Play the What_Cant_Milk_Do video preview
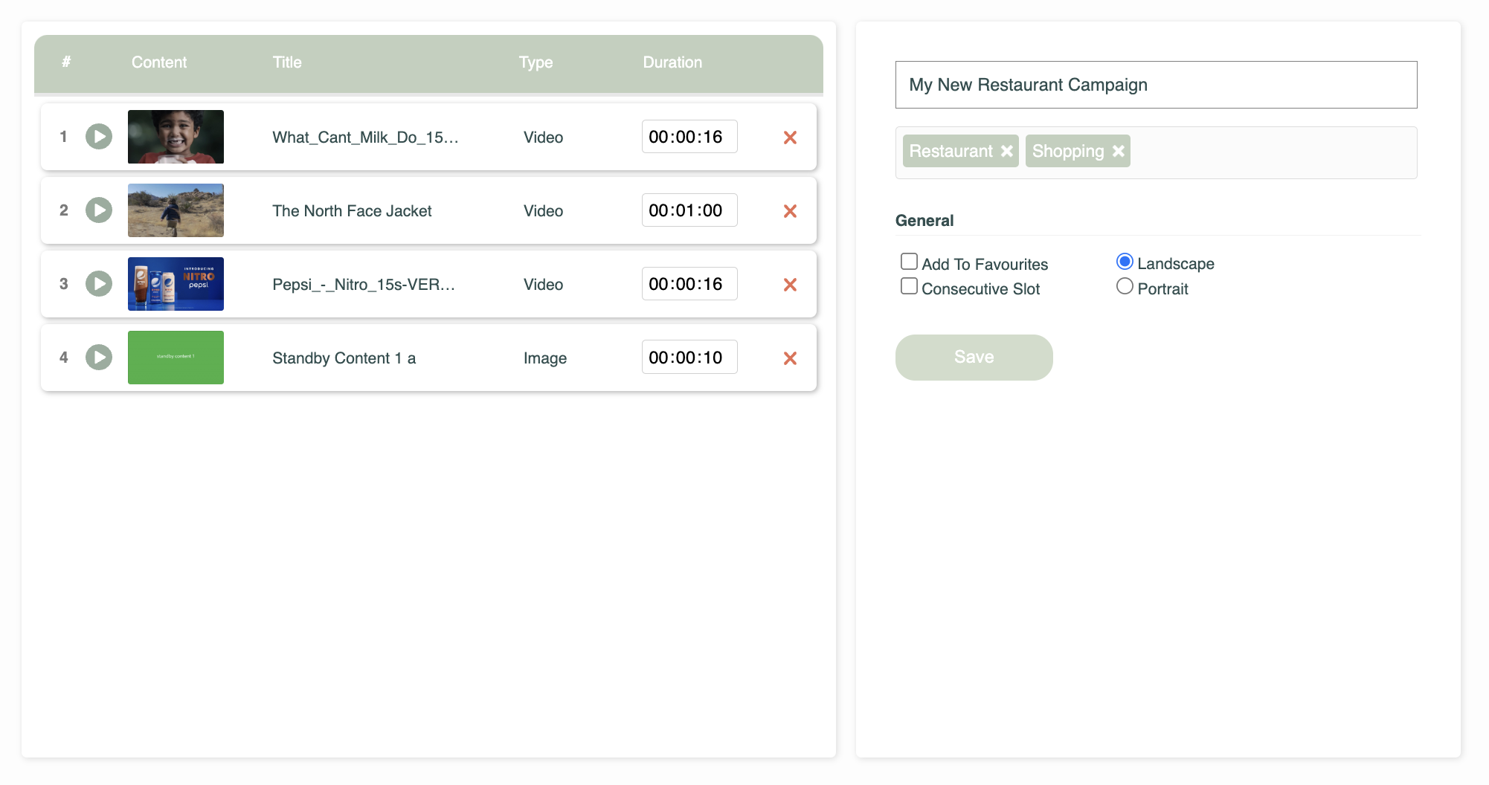Viewport: 1489px width, 785px height. (99, 137)
